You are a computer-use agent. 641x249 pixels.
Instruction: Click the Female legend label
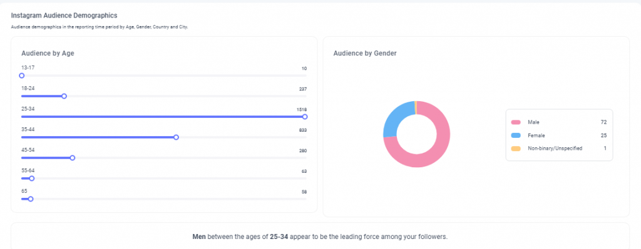point(536,135)
